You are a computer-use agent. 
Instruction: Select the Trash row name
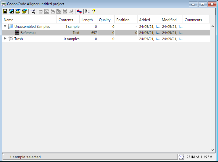[x=19, y=39]
